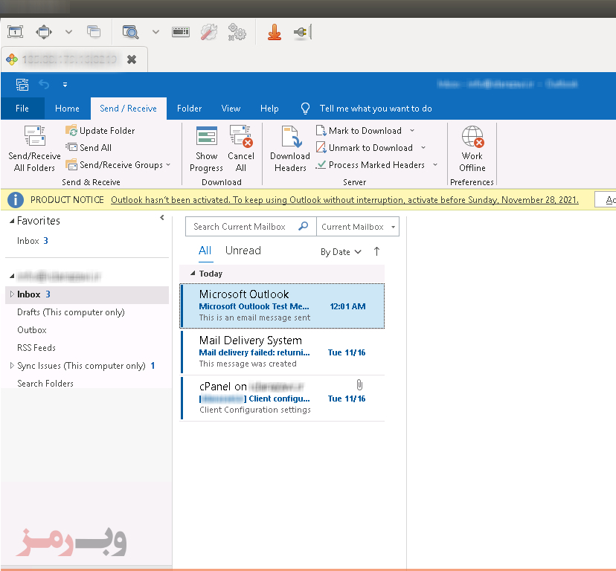This screenshot has height=571, width=616.
Task: Click the keyboard icon in remote toolbar
Action: 181,32
